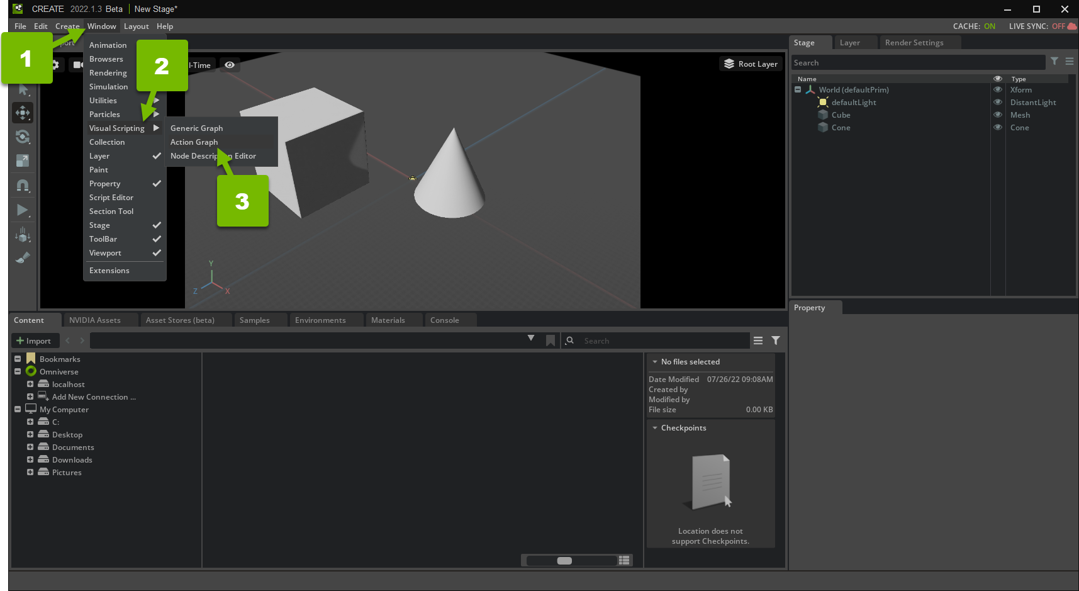
Task: Expand the Documents folder node
Action: 30,447
